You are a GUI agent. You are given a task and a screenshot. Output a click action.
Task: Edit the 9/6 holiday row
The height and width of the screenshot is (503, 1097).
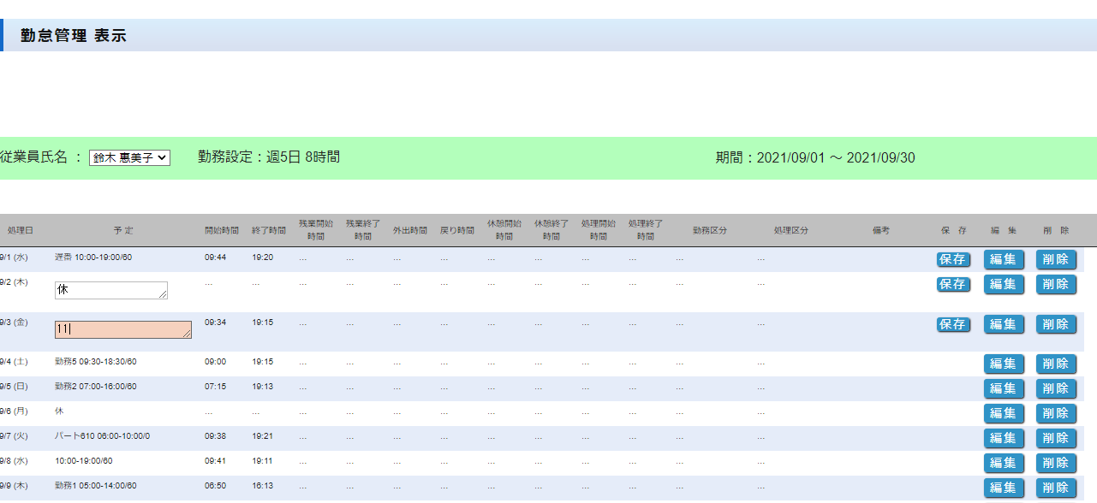point(1004,413)
